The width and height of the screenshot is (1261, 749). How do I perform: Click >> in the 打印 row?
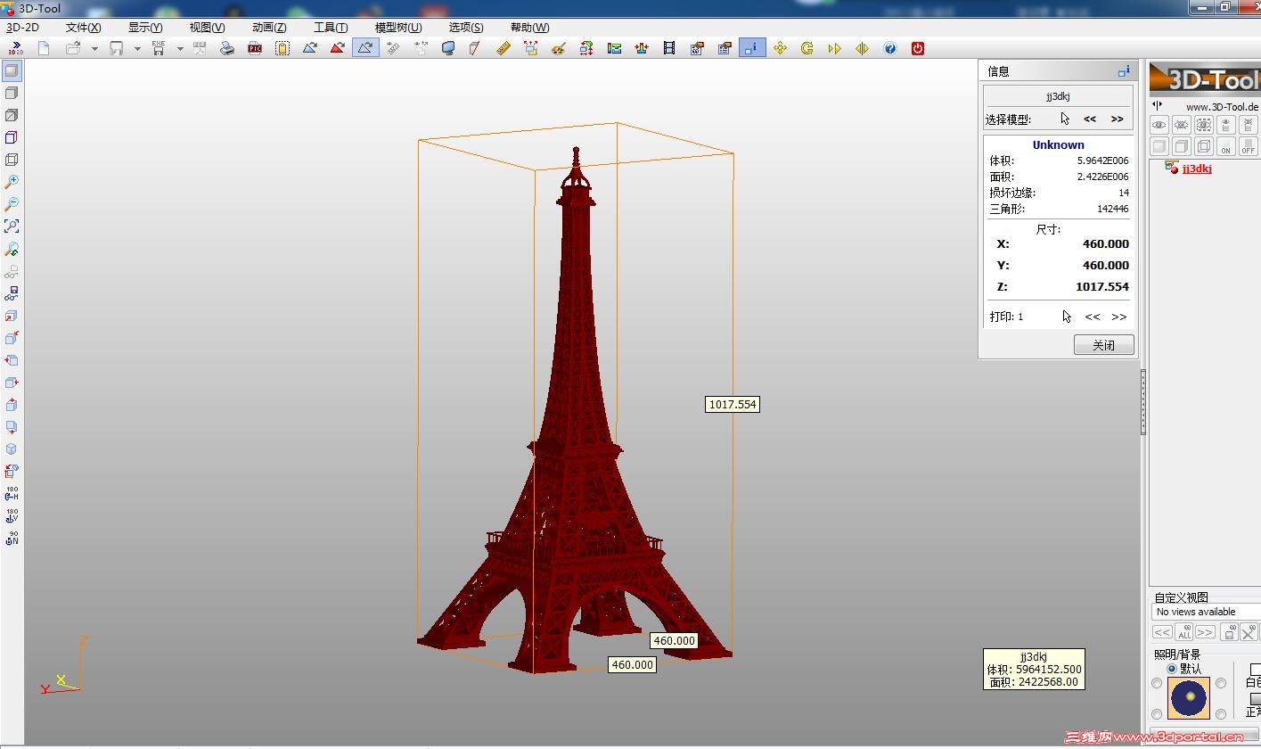point(1119,317)
